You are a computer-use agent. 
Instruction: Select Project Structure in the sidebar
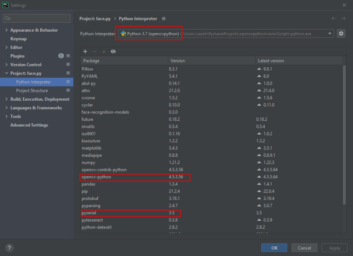tap(32, 91)
